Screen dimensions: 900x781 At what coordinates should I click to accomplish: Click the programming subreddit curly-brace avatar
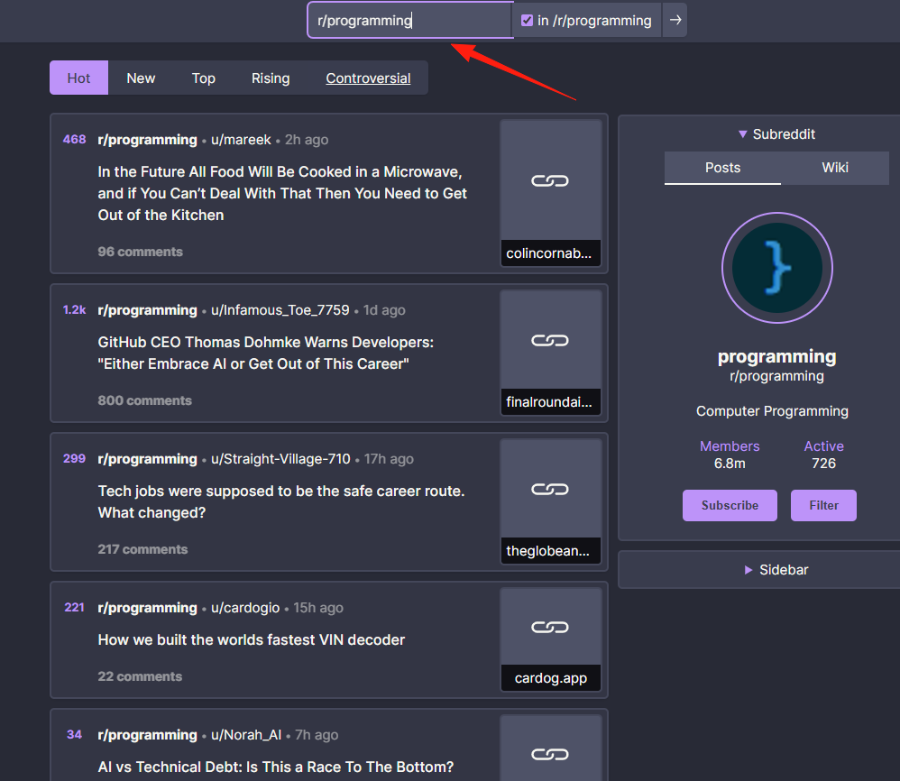pos(776,268)
